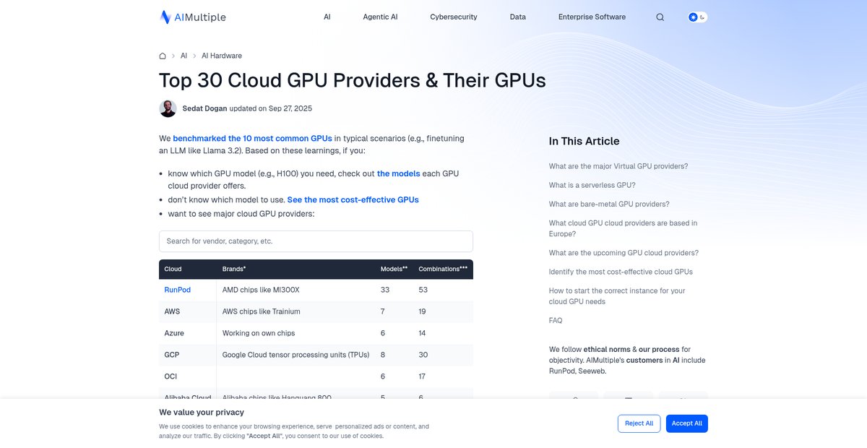Sort by the Models column header
This screenshot has height=448, width=867.
[394, 269]
